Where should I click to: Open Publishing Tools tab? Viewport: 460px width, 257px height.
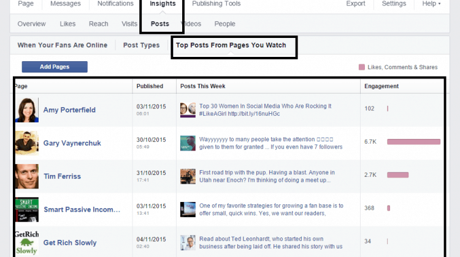tap(217, 4)
